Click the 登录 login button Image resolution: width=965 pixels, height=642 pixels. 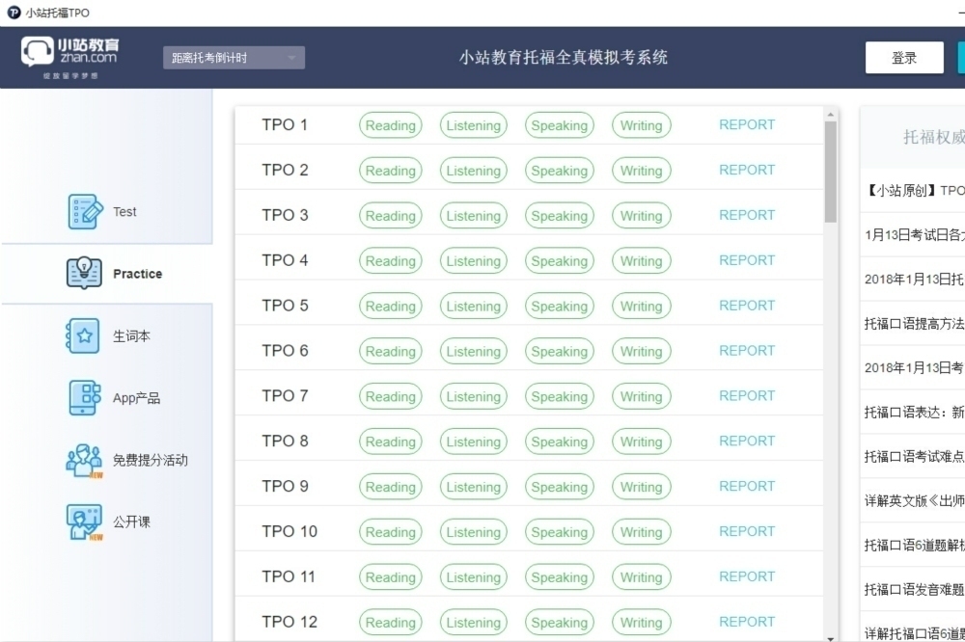[904, 58]
